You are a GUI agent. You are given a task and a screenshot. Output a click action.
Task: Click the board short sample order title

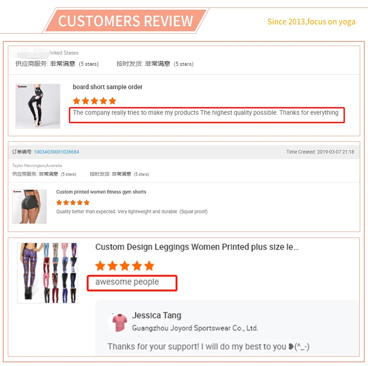tap(108, 87)
